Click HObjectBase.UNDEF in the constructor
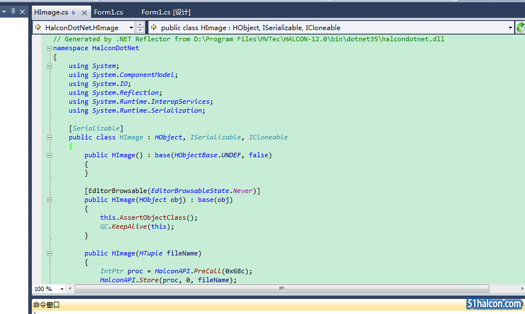Viewport: 525px width, 314px height. coord(207,155)
